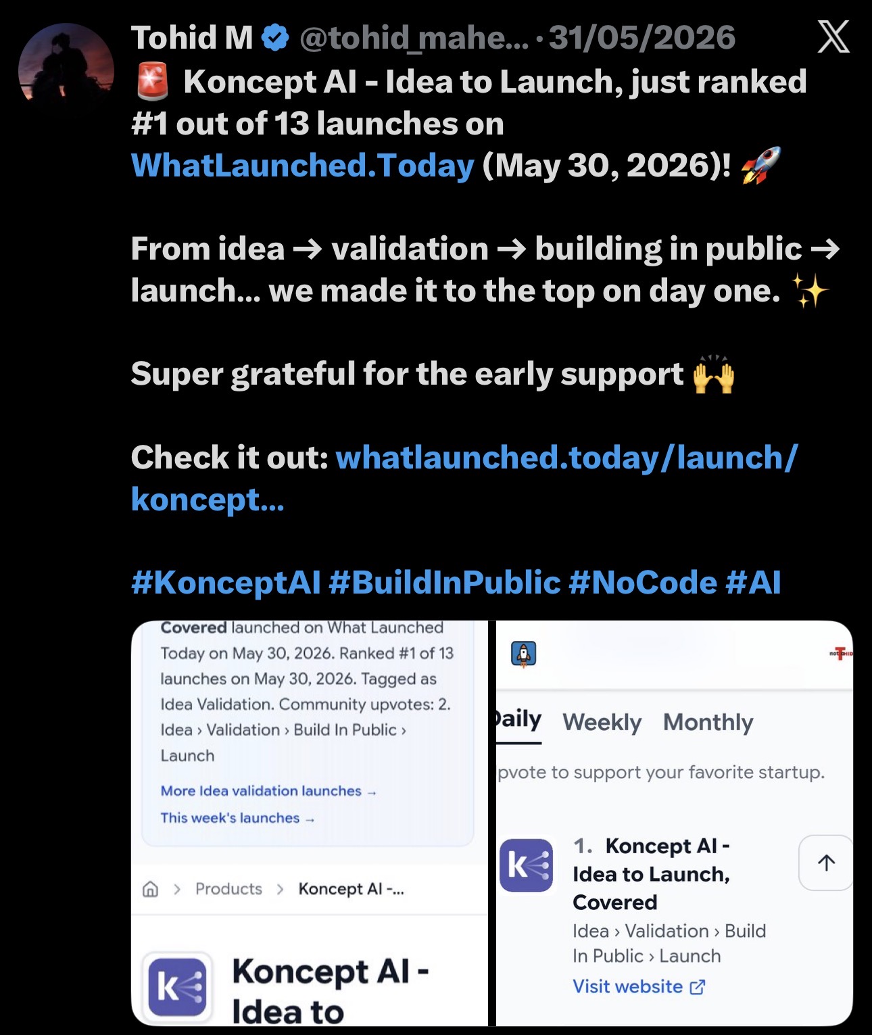Select the Daily tab
This screenshot has width=872, height=1035.
point(518,720)
